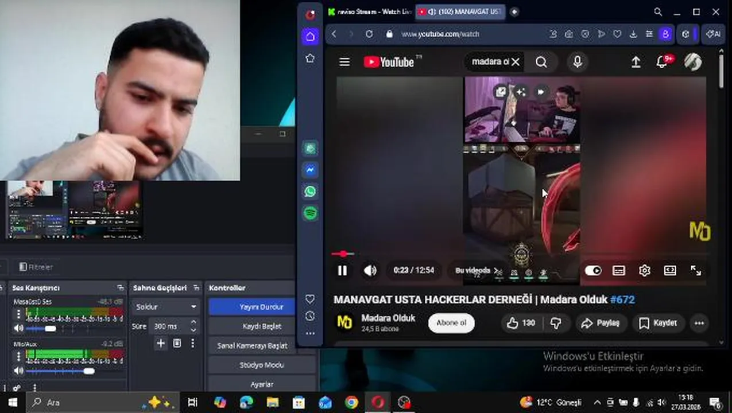Viewport: 732px width, 413px height.
Task: Clear the YouTube search box with X
Action: [516, 62]
